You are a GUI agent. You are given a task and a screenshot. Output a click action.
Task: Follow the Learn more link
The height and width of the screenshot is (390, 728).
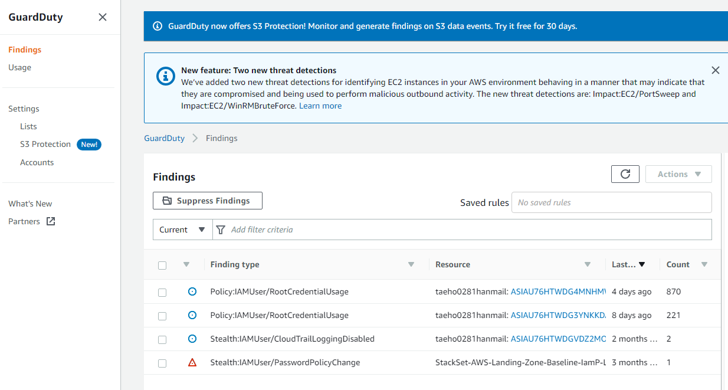pyautogui.click(x=320, y=106)
